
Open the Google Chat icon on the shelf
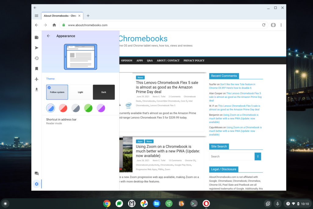pyautogui.click(x=119, y=203)
